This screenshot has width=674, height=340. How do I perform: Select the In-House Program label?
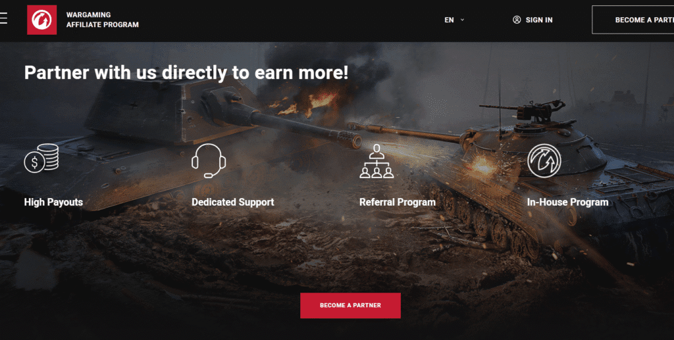(567, 202)
